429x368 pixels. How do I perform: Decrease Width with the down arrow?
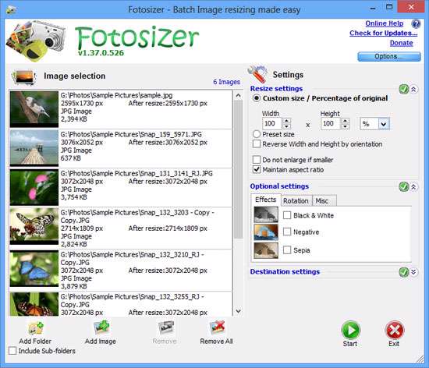pos(286,126)
